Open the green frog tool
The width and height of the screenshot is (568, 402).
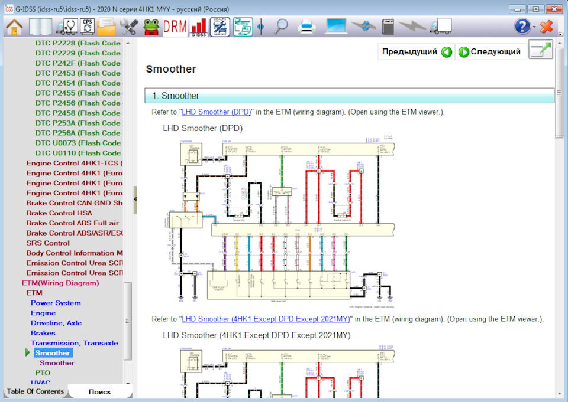click(151, 27)
